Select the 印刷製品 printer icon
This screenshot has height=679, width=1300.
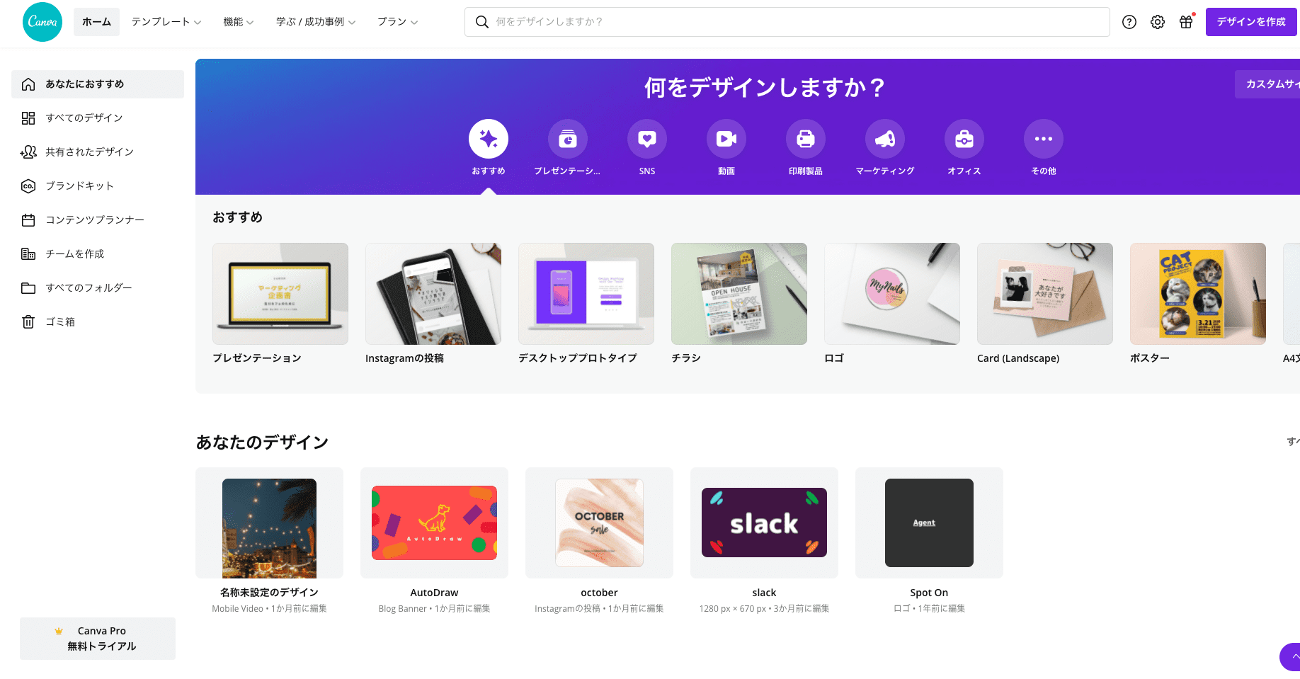pyautogui.click(x=806, y=139)
